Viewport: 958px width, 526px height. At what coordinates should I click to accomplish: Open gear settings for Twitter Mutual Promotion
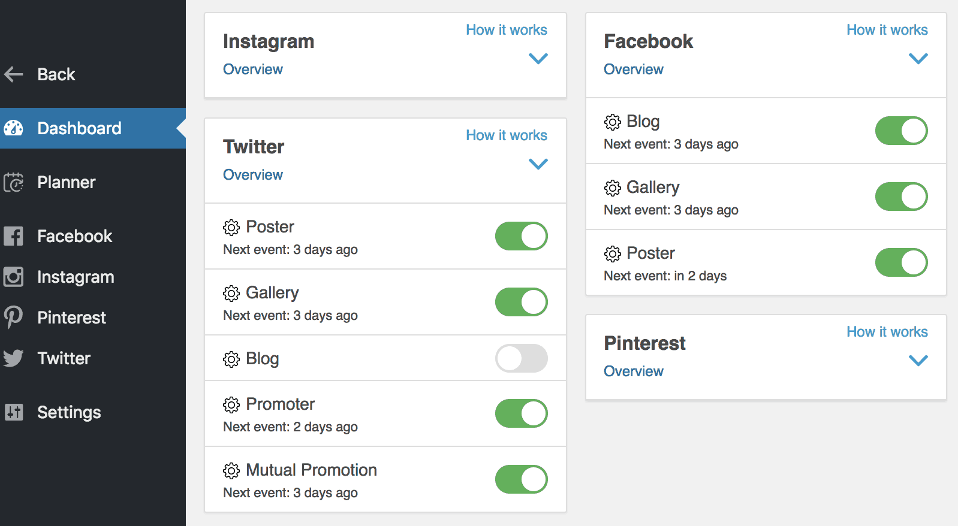click(x=231, y=471)
